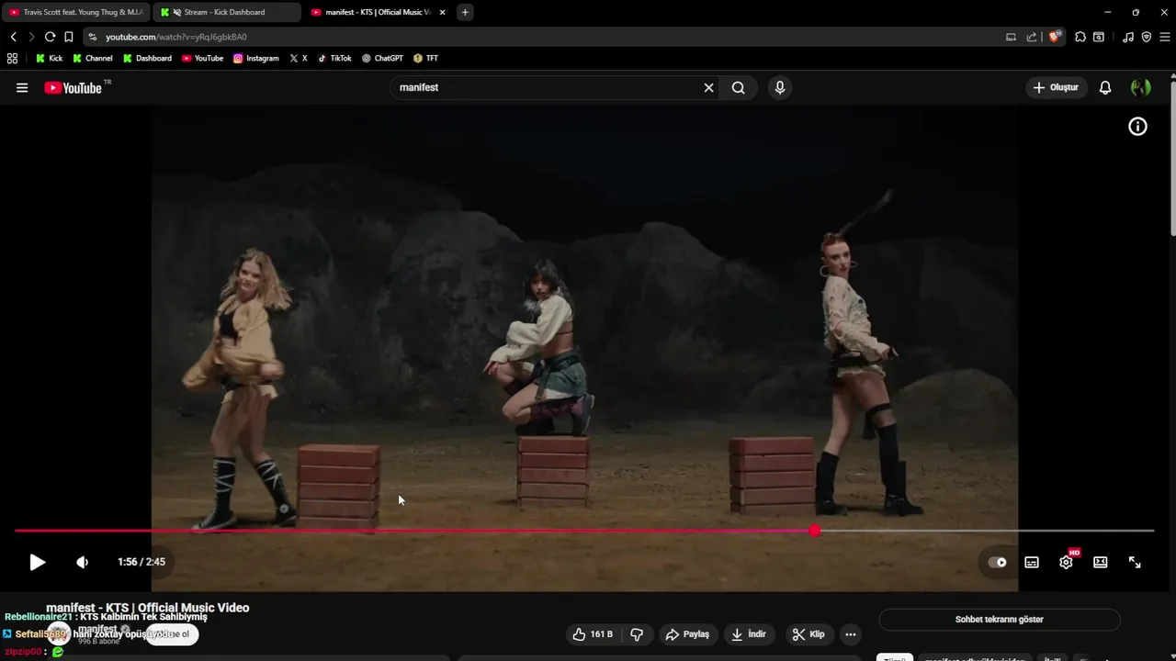Clear the search query with the X
Screen dimensions: 1176x661
708,87
